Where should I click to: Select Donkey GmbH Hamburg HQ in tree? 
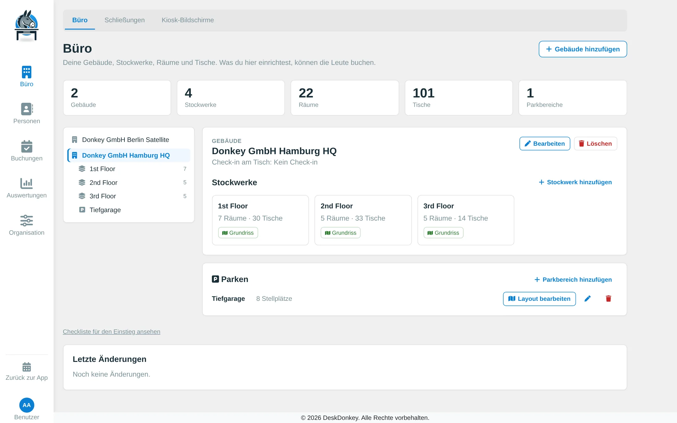129,155
